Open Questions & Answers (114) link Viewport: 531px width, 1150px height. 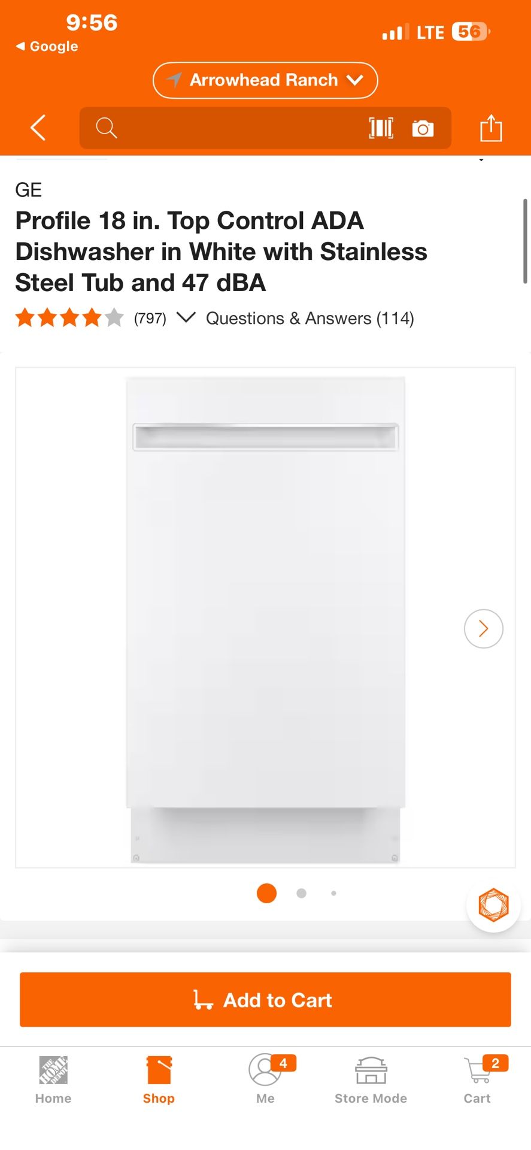pos(310,318)
